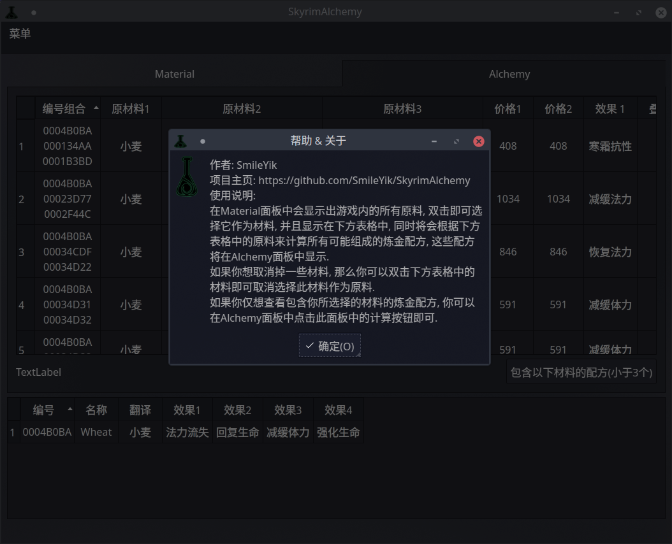Click the 效果4 header in lower table
Viewport: 672px width, 544px height.
[x=338, y=410]
